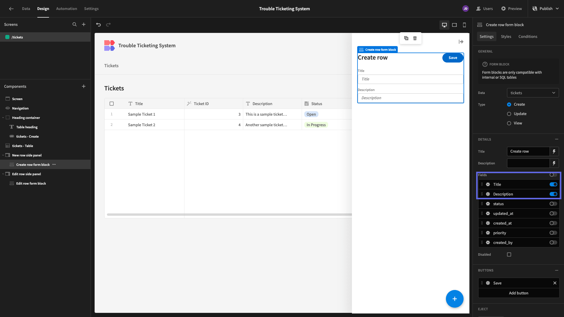Switch to the Styles tab
Viewport: 564px width, 317px height.
pos(506,36)
